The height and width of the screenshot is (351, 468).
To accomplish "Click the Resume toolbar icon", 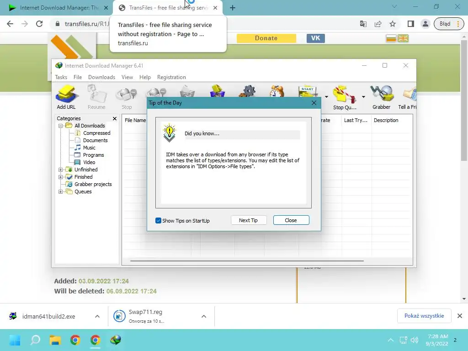I will (96, 97).
